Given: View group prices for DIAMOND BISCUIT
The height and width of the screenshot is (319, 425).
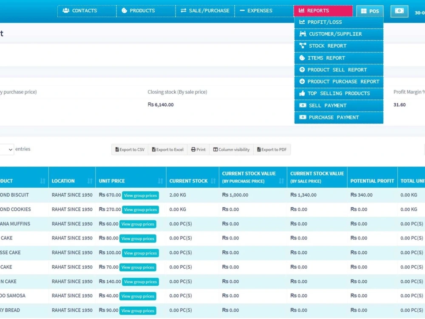Looking at the screenshot, I should click(140, 195).
